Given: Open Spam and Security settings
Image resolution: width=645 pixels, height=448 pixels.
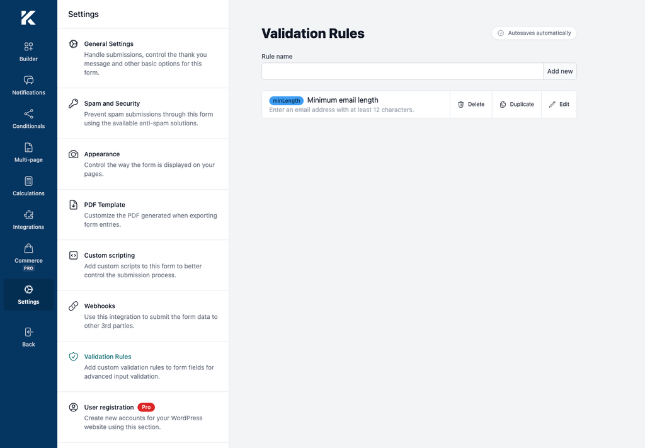Looking at the screenshot, I should pyautogui.click(x=143, y=113).
